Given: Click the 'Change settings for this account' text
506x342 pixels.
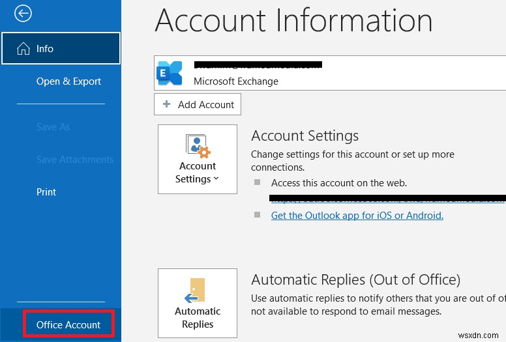Looking at the screenshot, I should 353,160.
